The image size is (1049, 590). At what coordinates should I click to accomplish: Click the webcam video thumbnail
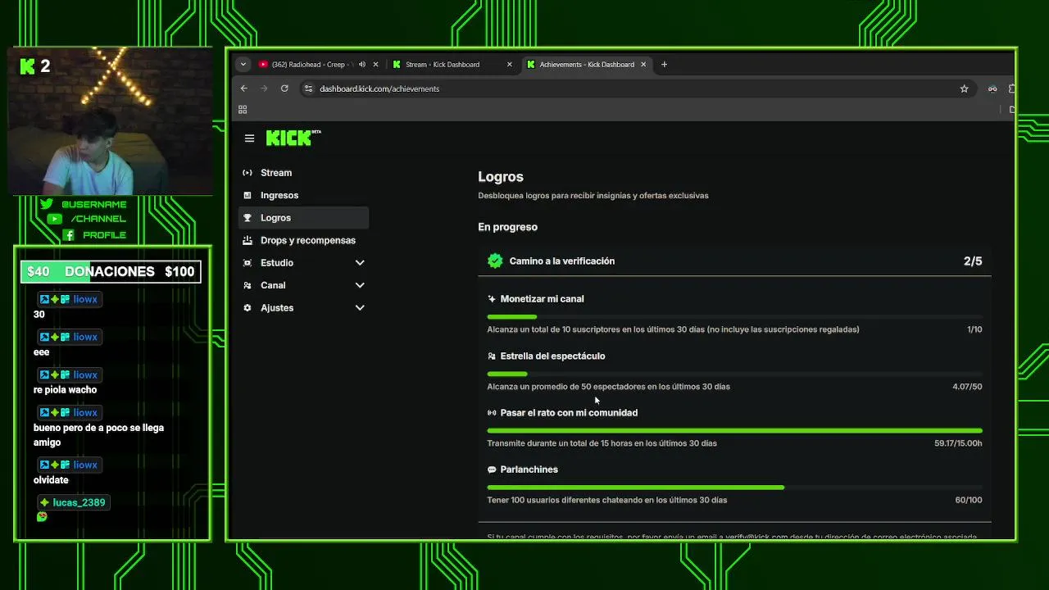point(111,123)
